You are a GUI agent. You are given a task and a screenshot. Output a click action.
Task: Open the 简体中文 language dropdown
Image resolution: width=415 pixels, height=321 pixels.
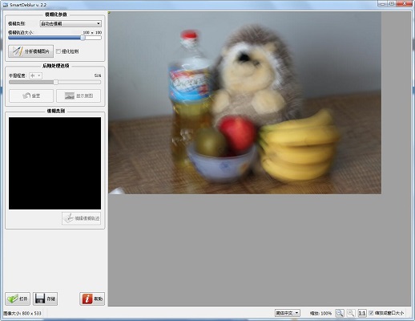tap(288, 313)
